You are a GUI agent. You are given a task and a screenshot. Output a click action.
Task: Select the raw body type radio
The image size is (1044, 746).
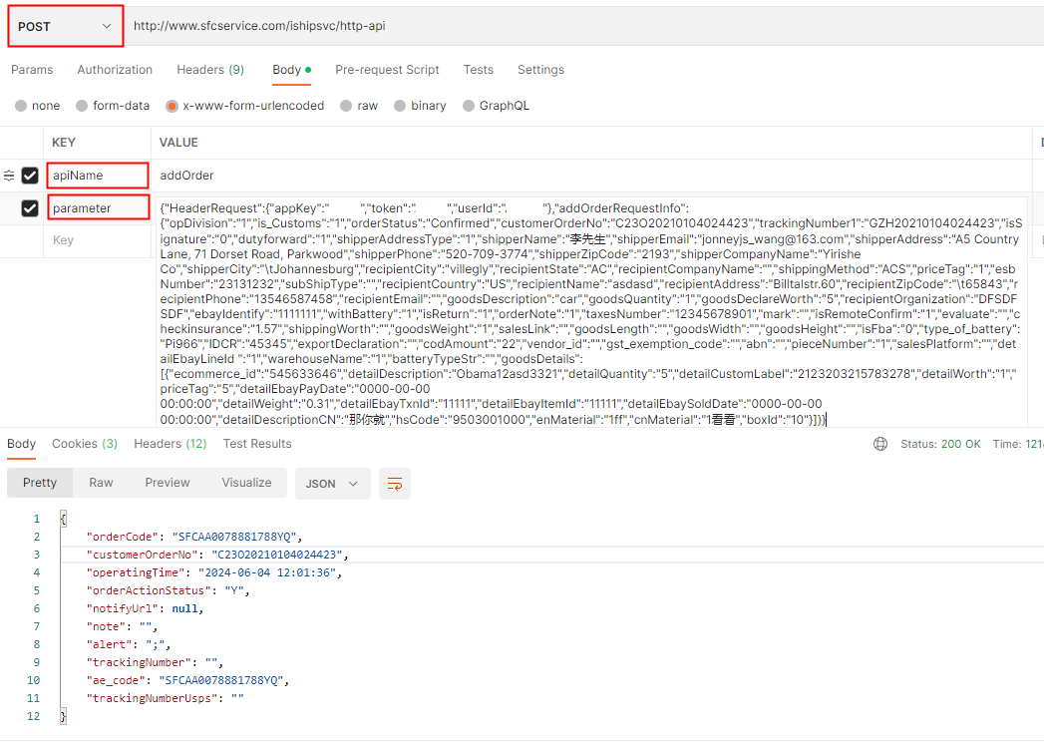(x=346, y=106)
